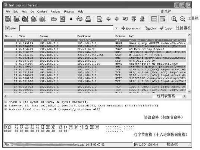Expand the Ethernet II tree node
The width and height of the screenshot is (200, 150).
pyautogui.click(x=6, y=106)
